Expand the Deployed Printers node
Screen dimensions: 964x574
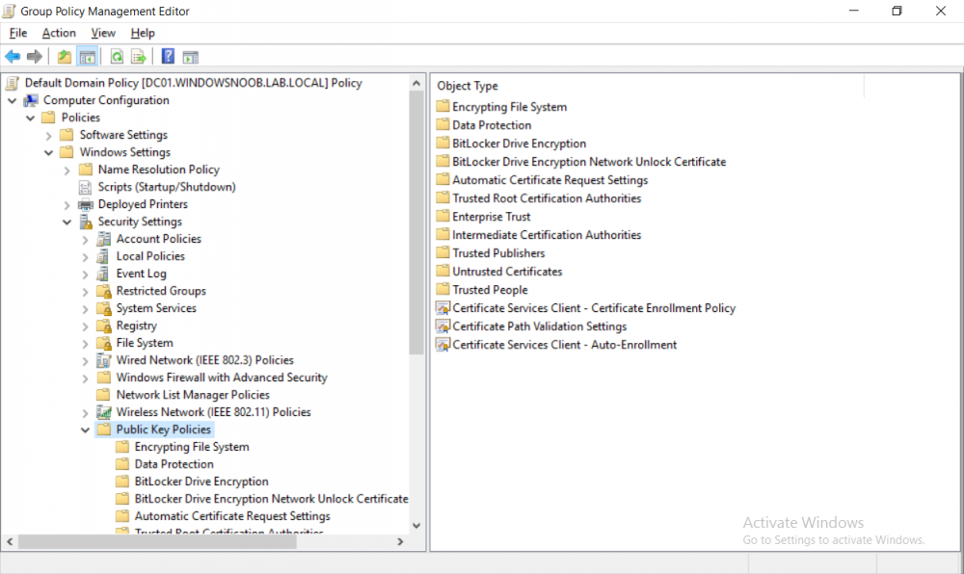point(67,205)
